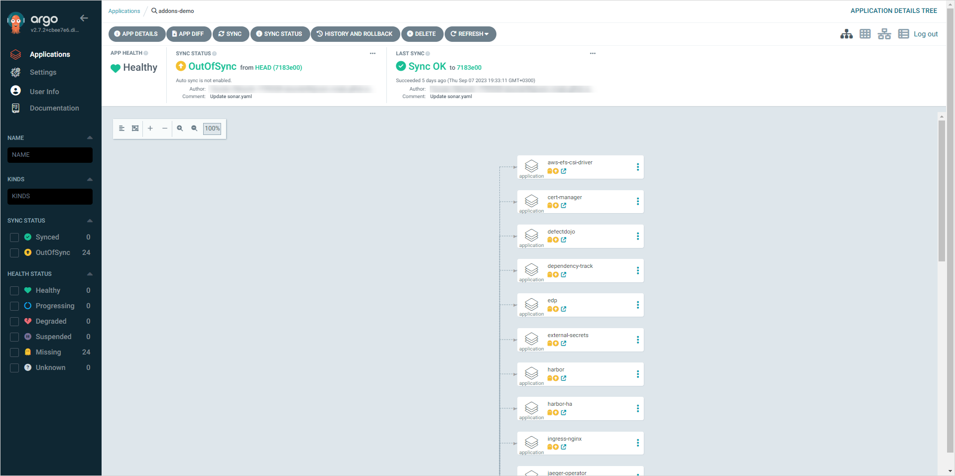Screen dimensions: 955x476
Task: Open external link icon on harbor node
Action: click(564, 378)
